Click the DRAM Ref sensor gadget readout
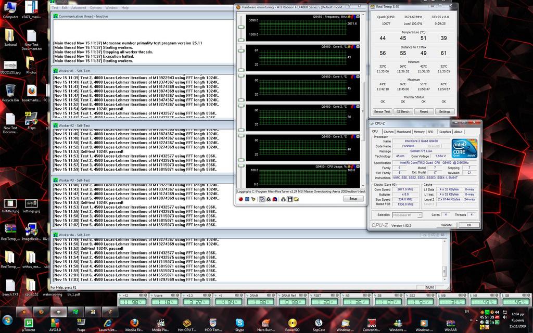 (x=292, y=302)
